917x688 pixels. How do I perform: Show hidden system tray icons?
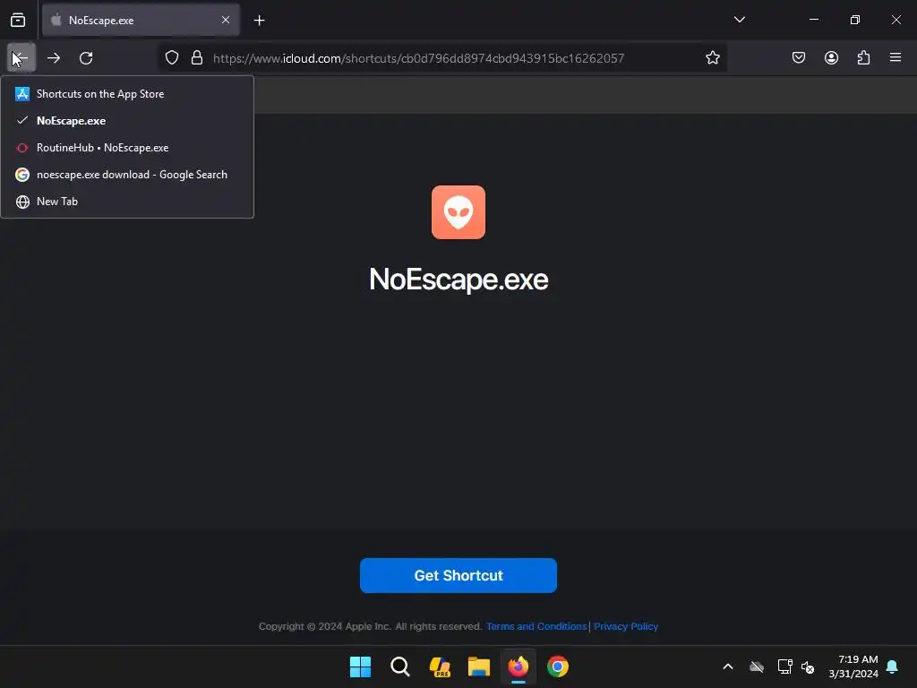point(728,666)
